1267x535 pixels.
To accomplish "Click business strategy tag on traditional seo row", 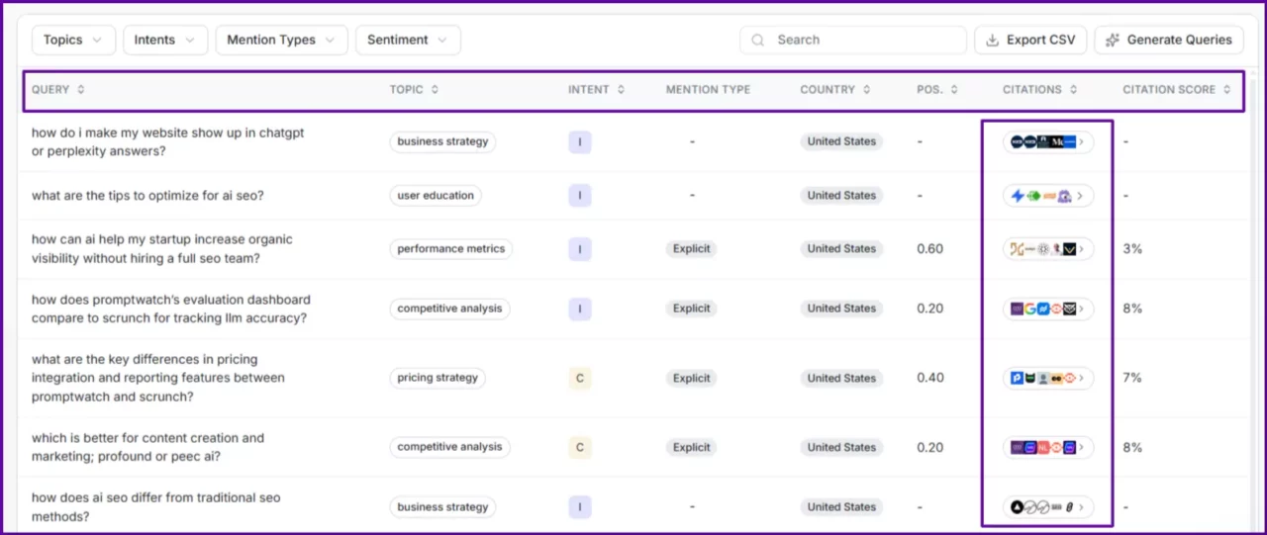I will point(442,506).
